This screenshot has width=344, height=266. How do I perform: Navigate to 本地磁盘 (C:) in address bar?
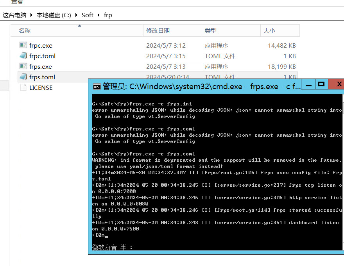click(54, 15)
